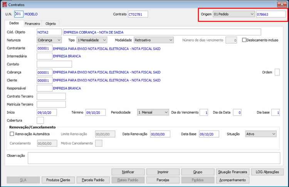
Task: Click the Acompanhamento button
Action: [233, 180]
